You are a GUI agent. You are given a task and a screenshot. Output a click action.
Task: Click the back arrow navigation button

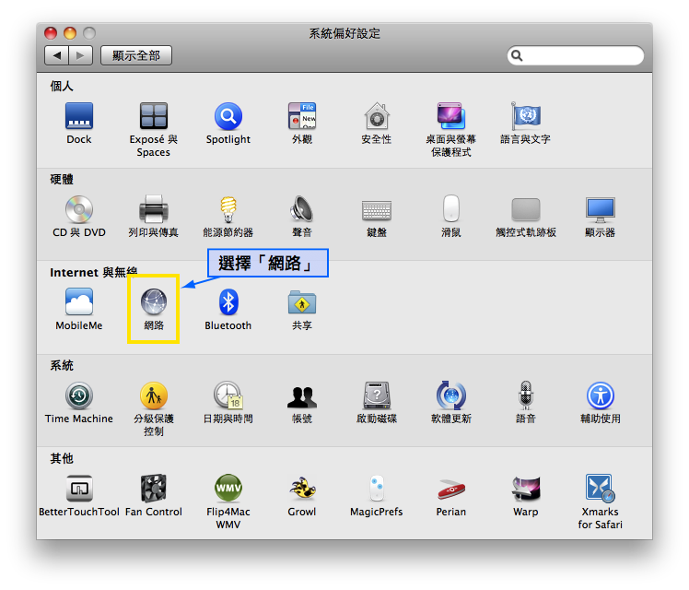tap(57, 56)
